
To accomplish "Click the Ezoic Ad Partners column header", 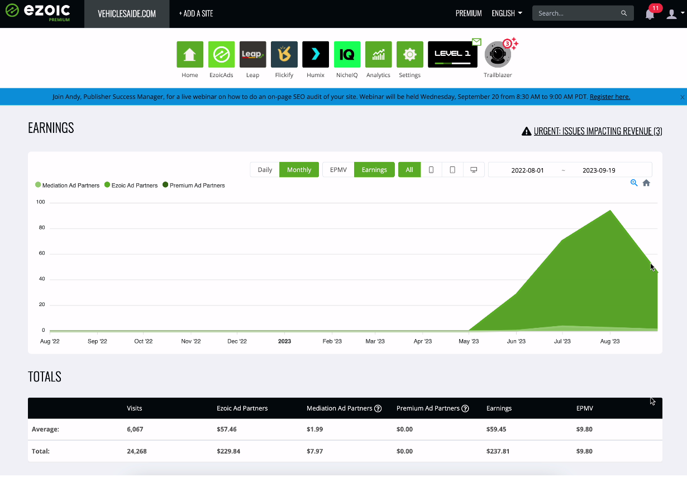I will click(x=242, y=408).
